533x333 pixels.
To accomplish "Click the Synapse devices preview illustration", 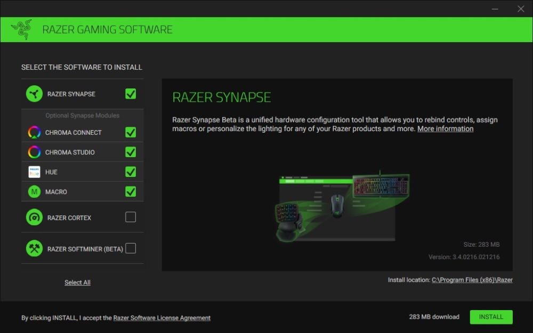I will click(342, 206).
